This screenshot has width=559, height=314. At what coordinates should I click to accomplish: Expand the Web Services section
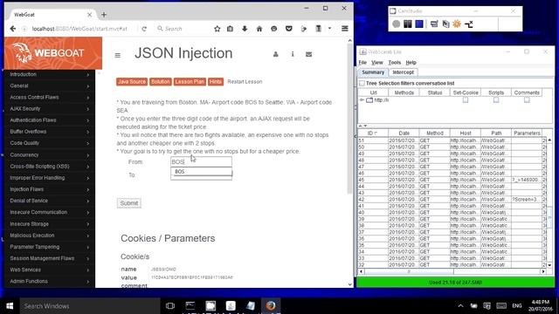(50, 270)
